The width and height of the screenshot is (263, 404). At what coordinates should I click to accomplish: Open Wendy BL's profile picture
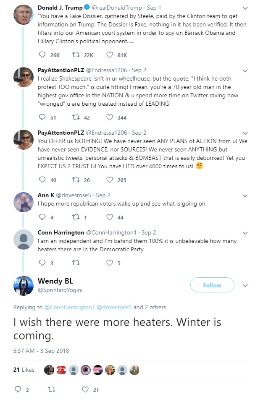[x=24, y=285]
